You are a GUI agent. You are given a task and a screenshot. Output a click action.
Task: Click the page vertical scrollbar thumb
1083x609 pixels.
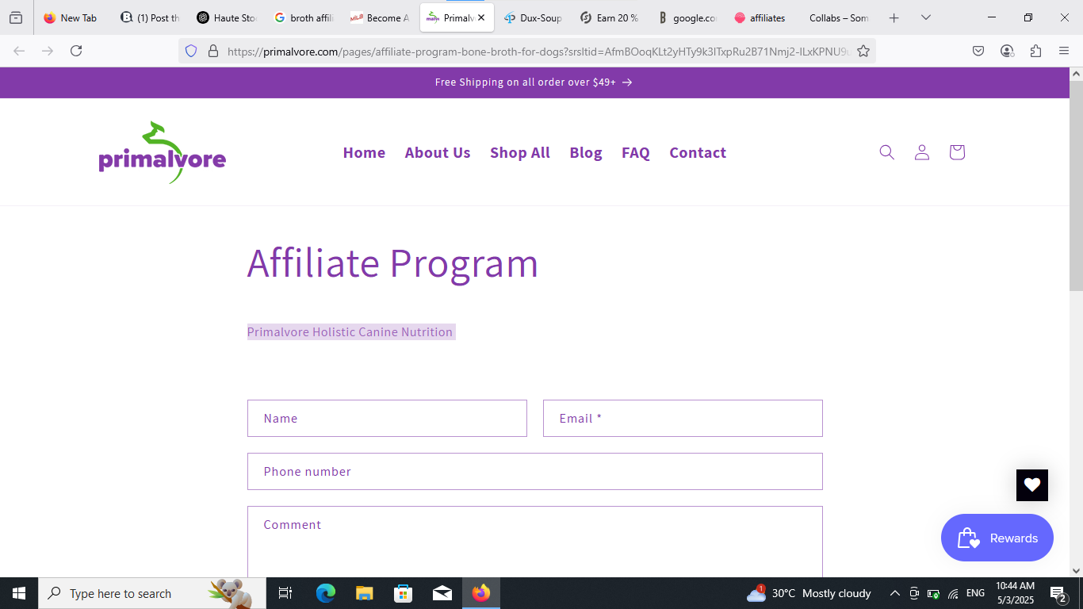pyautogui.click(x=1076, y=186)
